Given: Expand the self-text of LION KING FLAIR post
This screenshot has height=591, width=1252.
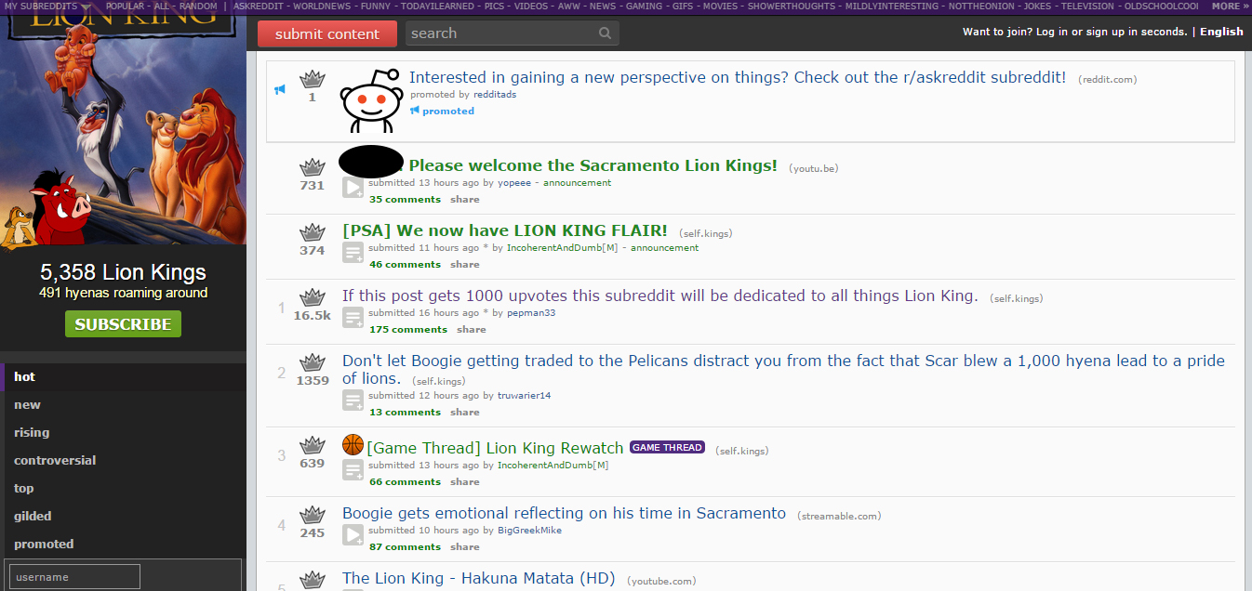Looking at the screenshot, I should [x=353, y=253].
